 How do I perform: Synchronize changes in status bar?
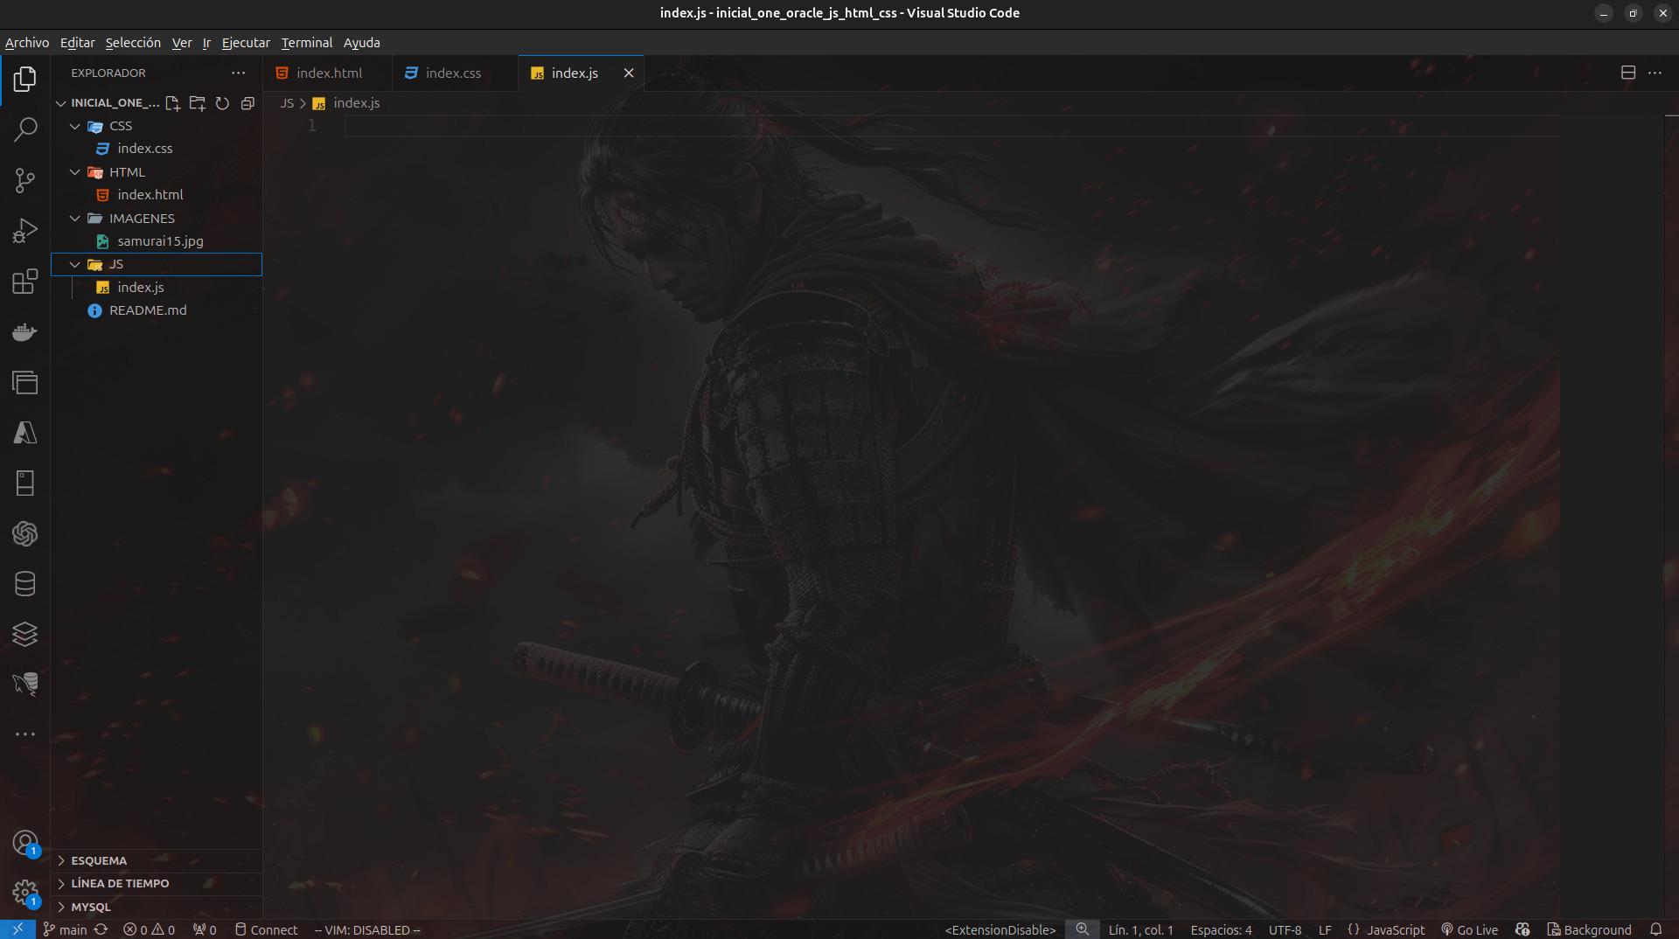(x=101, y=929)
